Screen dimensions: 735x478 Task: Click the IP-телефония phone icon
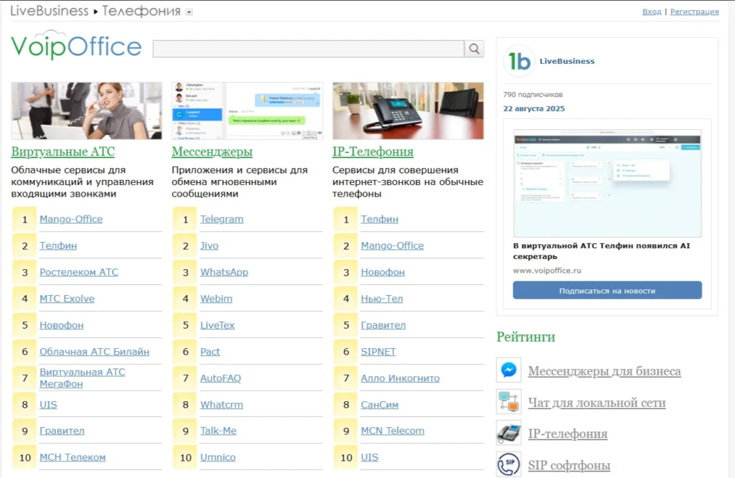509,433
